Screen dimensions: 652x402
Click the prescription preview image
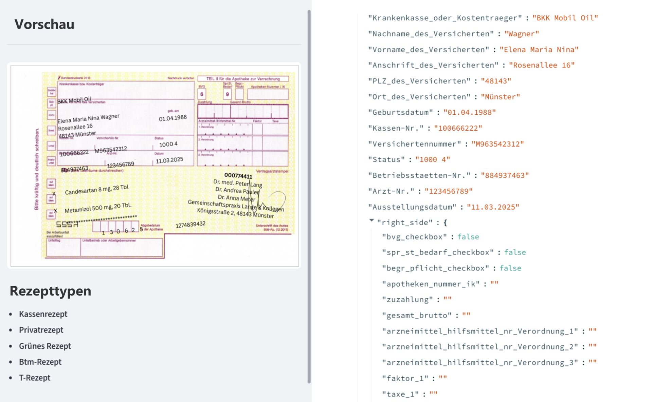tap(155, 165)
